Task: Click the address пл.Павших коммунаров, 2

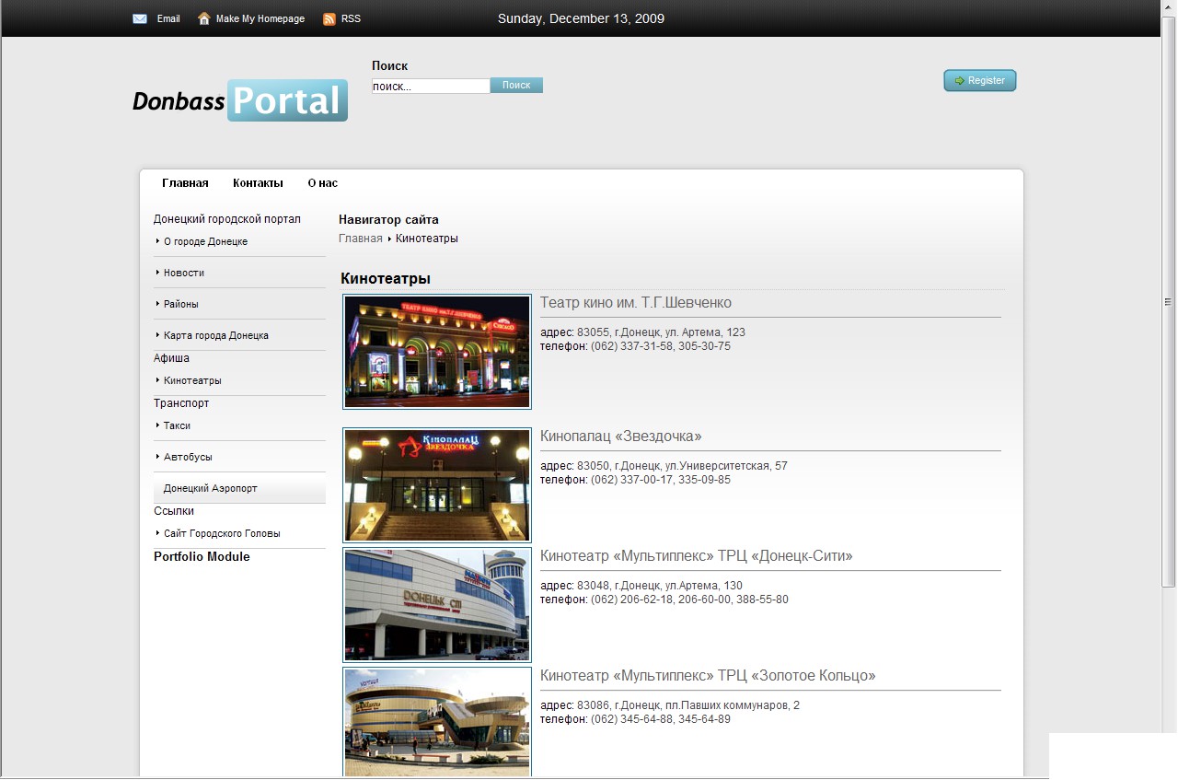Action: point(733,705)
